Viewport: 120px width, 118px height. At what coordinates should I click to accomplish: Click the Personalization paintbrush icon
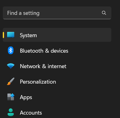[11, 81]
